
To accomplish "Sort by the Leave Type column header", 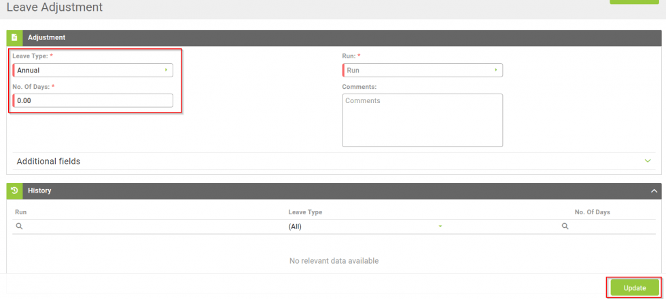I will [x=305, y=212].
